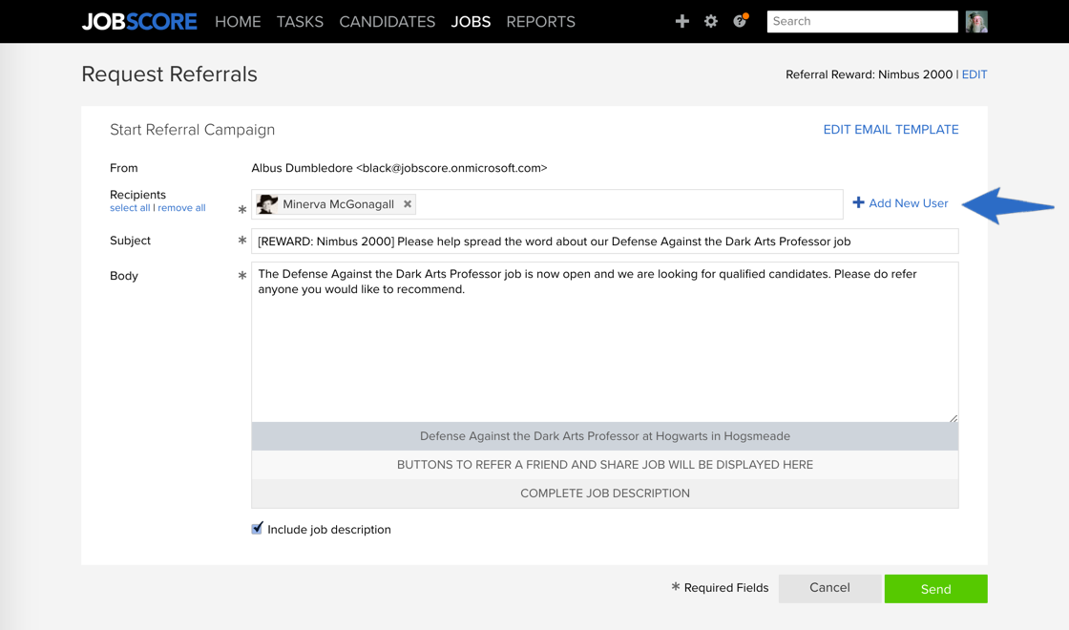Click COMPLETE JOB DESCRIPTION placeholder
Screen dimensions: 1069x630
[x=605, y=493]
